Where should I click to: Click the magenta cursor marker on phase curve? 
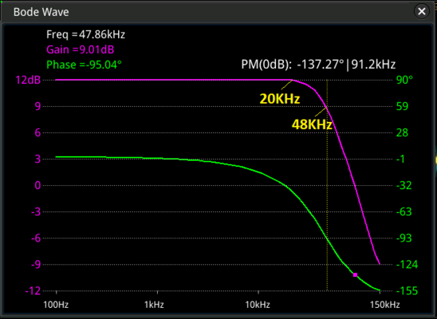pos(355,274)
